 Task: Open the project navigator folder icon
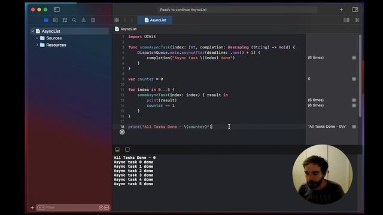coord(46,20)
